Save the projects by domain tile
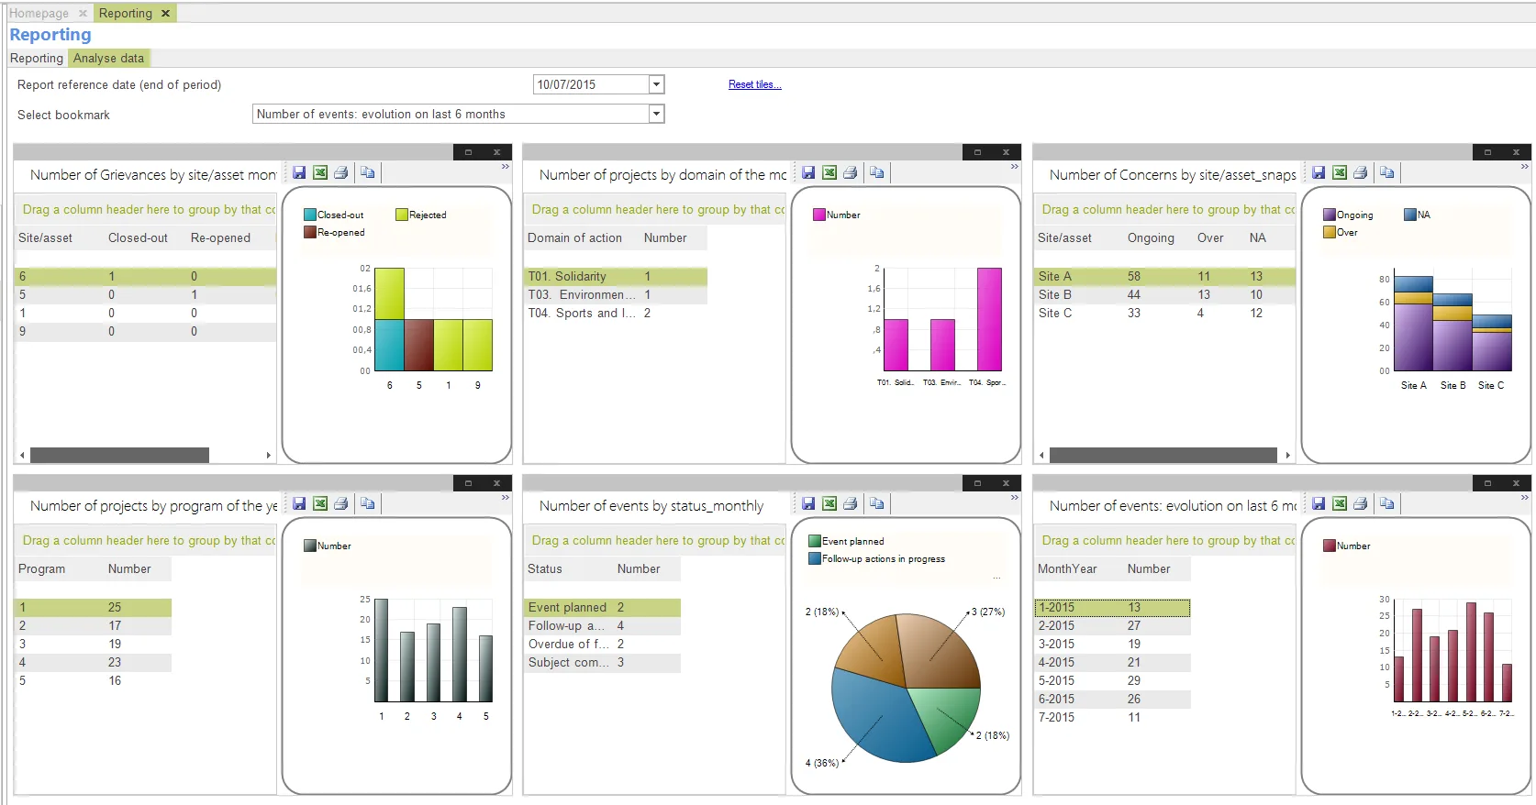 click(808, 172)
